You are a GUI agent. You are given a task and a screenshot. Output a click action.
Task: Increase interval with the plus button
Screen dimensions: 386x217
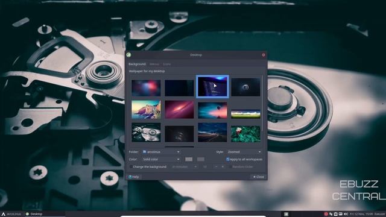point(223,167)
